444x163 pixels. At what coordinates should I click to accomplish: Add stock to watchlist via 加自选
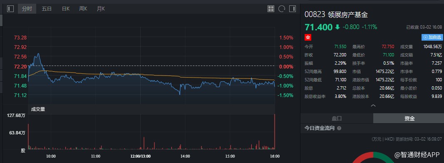click(432, 37)
